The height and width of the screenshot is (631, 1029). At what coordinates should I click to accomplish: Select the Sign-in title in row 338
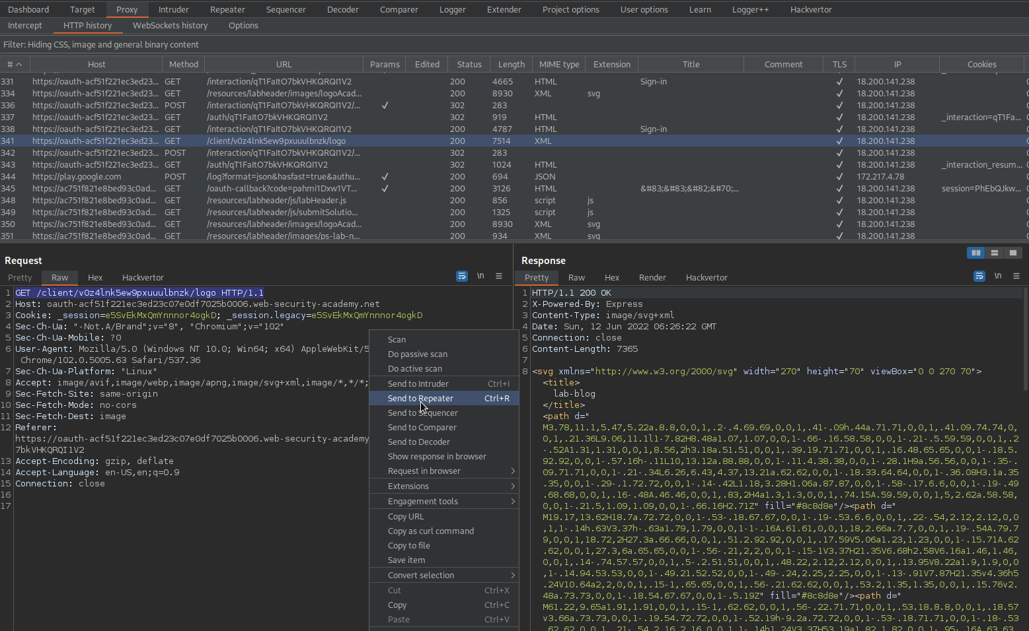pos(654,129)
